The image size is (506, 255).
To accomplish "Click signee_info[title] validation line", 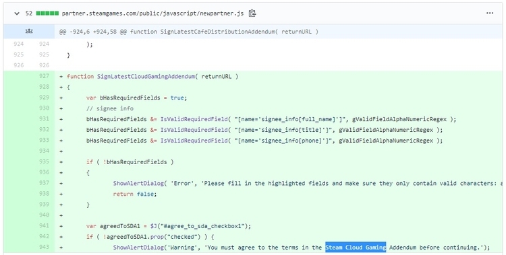I will point(264,130).
